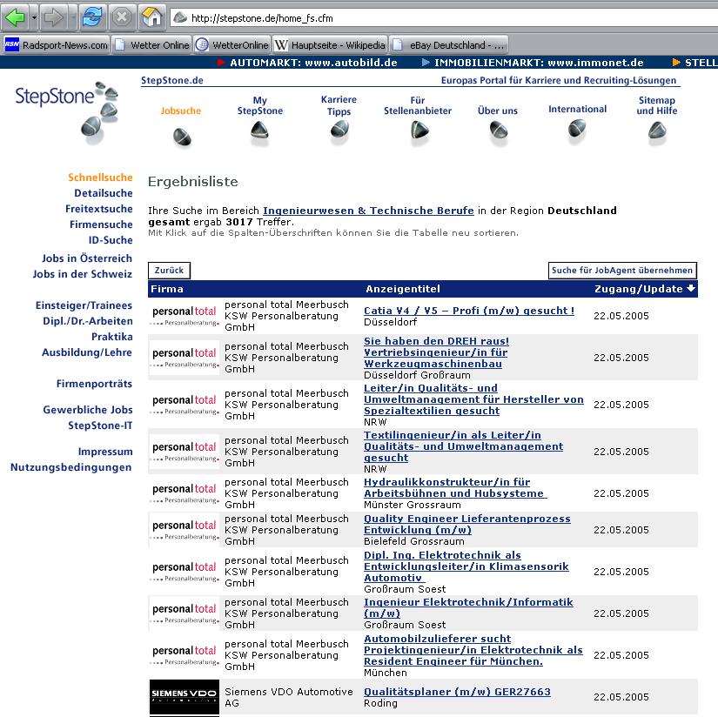This screenshot has width=718, height=717.
Task: Open the Jobsuche navigation label
Action: (180, 111)
